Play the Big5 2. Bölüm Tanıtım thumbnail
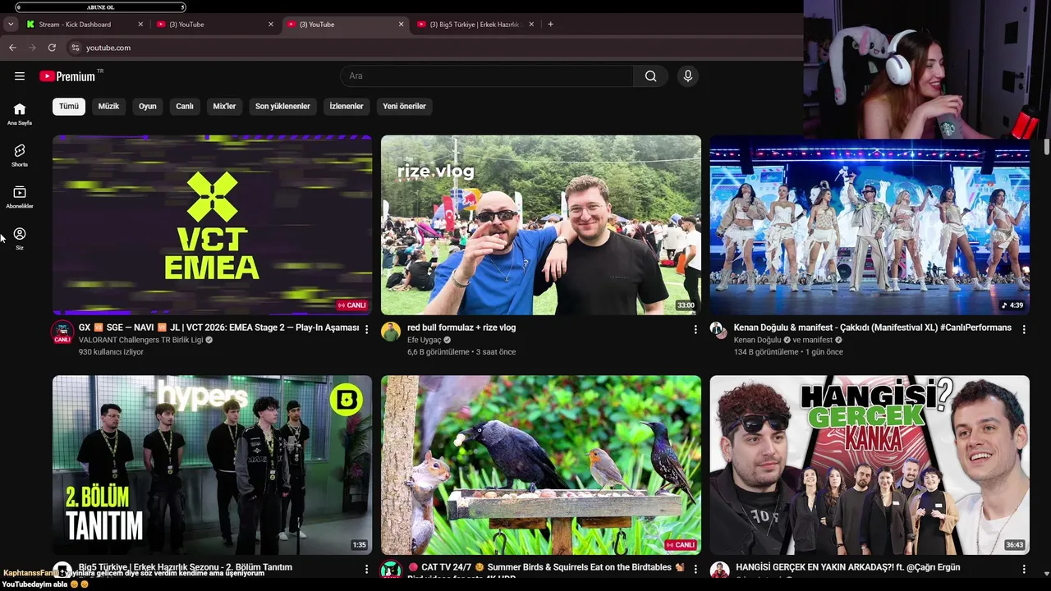1051x591 pixels. coord(212,465)
